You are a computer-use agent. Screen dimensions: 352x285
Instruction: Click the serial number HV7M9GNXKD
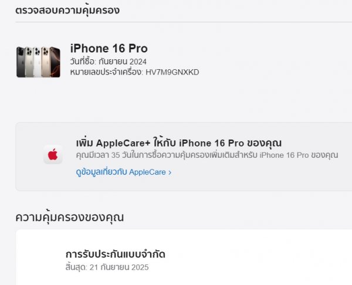172,72
